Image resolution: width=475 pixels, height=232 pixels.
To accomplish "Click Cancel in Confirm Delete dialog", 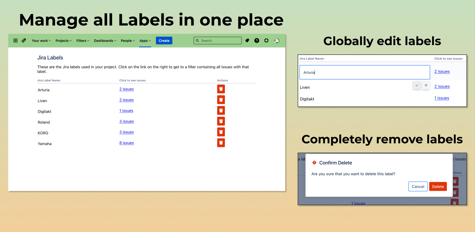I will tap(418, 187).
